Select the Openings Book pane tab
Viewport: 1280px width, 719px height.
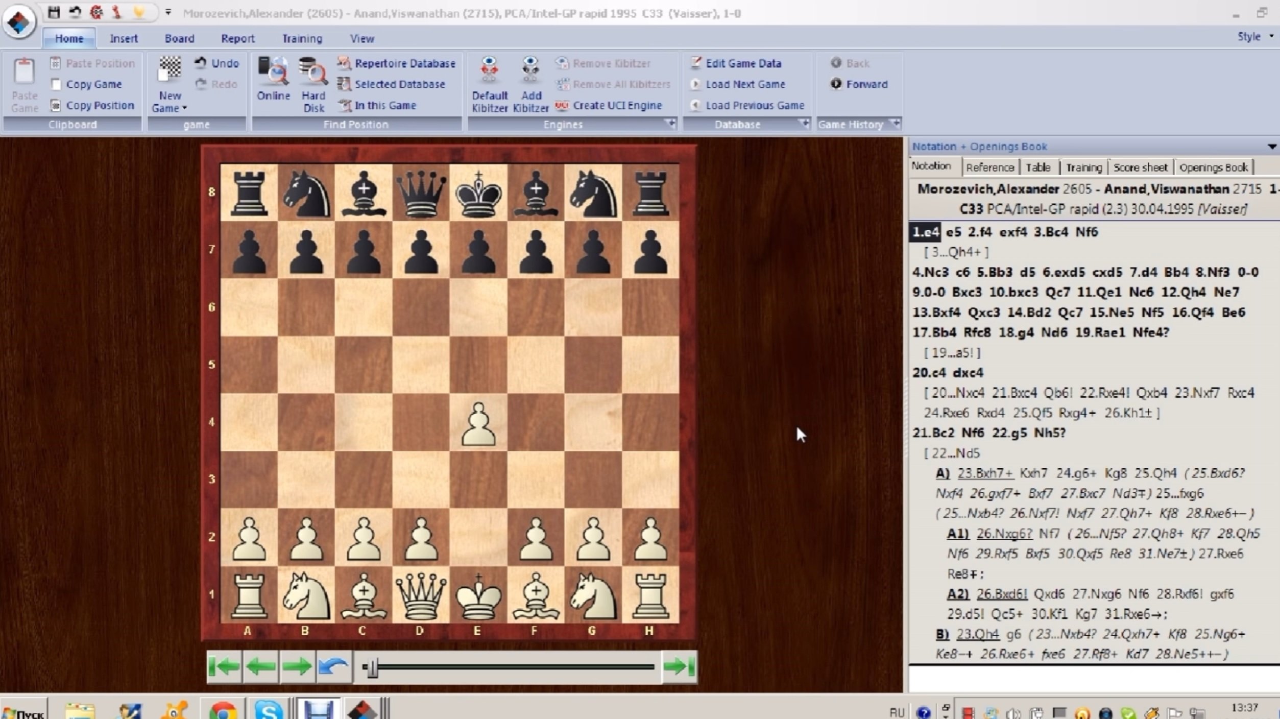coord(1213,167)
